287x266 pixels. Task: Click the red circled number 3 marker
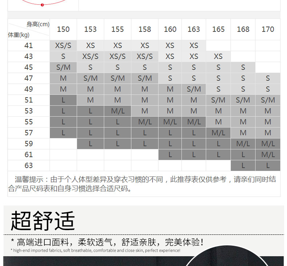(43, 5)
